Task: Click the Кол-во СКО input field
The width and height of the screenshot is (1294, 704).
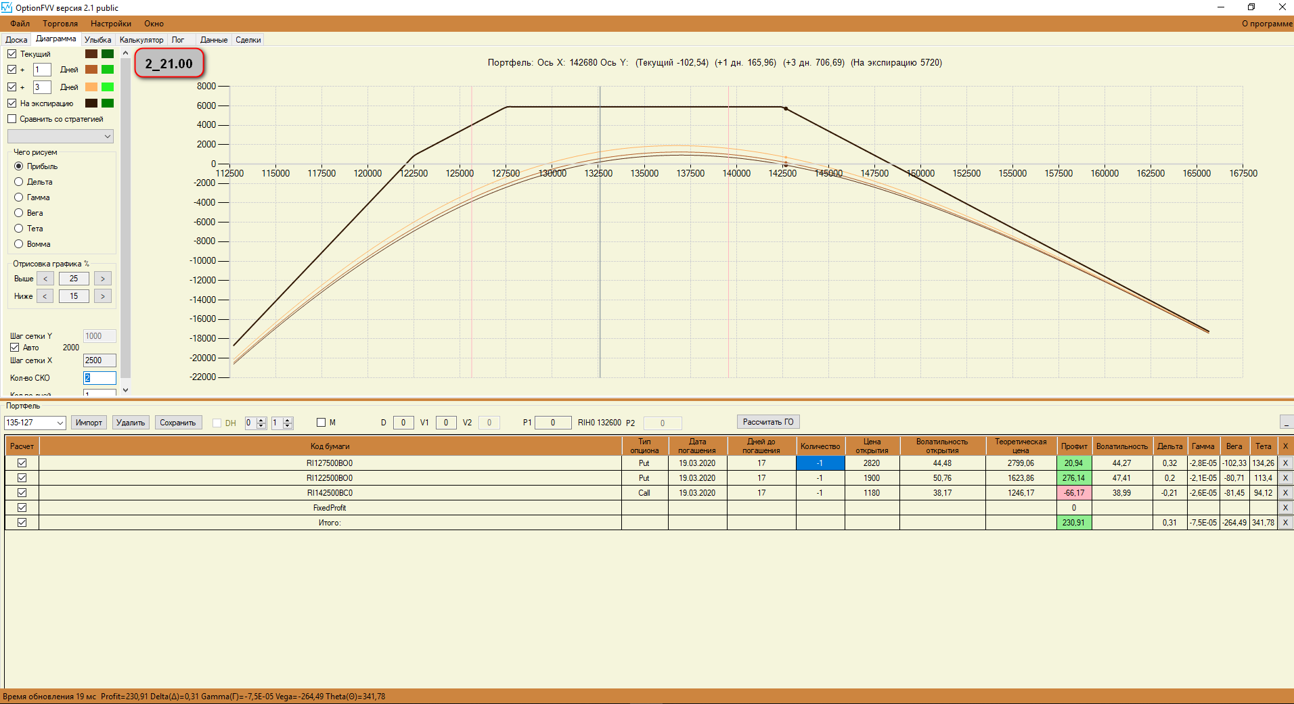Action: [x=99, y=378]
